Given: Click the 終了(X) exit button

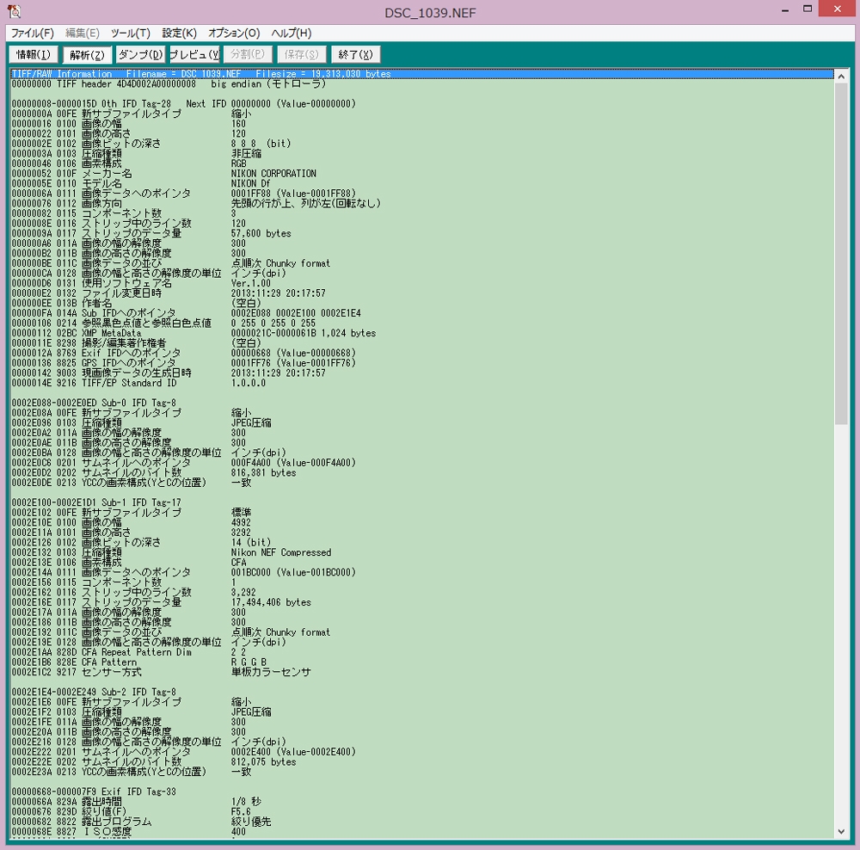Looking at the screenshot, I should tap(355, 54).
